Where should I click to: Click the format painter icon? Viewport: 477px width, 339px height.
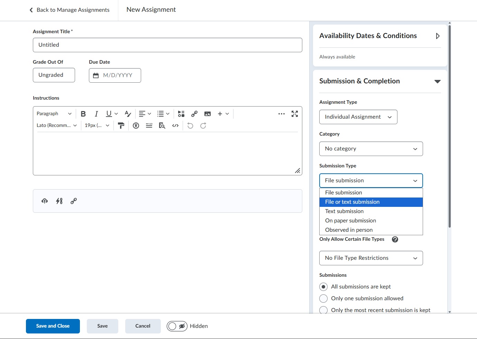click(121, 126)
